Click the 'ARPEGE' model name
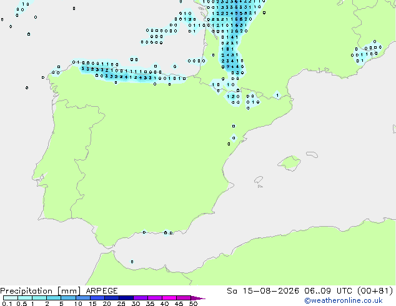Viewport: 396px width, 306px height. point(102,291)
